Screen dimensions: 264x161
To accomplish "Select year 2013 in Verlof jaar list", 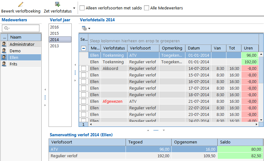I will tap(54, 46).
